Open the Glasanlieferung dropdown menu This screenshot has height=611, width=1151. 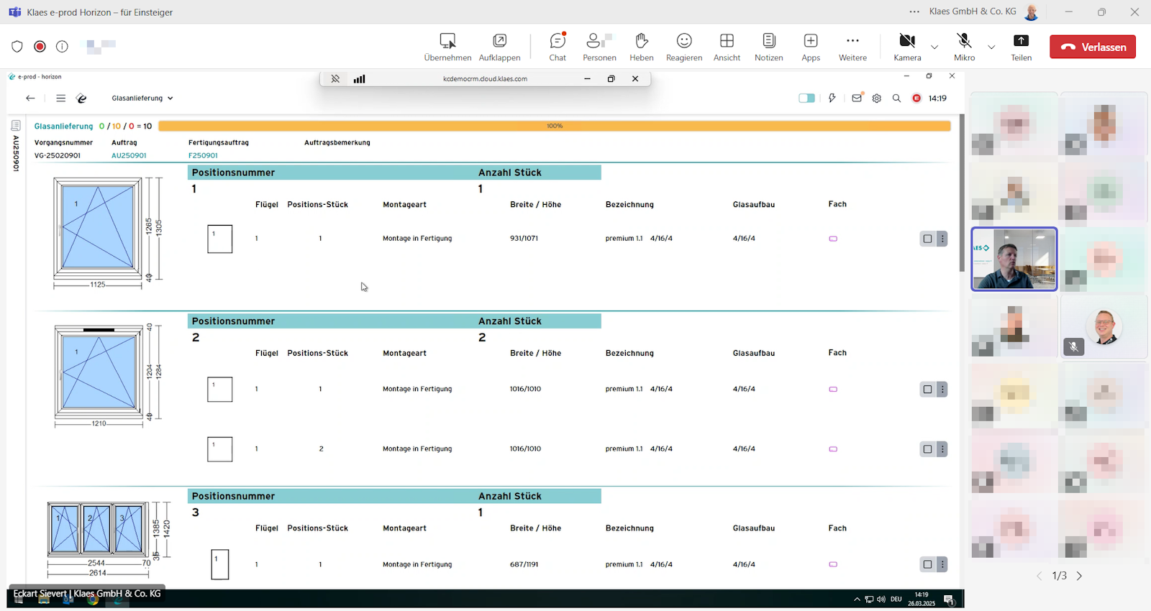coord(142,98)
